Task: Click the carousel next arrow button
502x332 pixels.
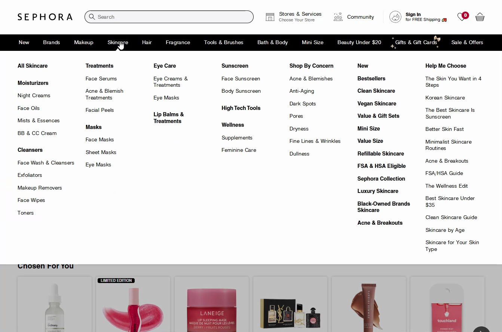Action: [481, 330]
